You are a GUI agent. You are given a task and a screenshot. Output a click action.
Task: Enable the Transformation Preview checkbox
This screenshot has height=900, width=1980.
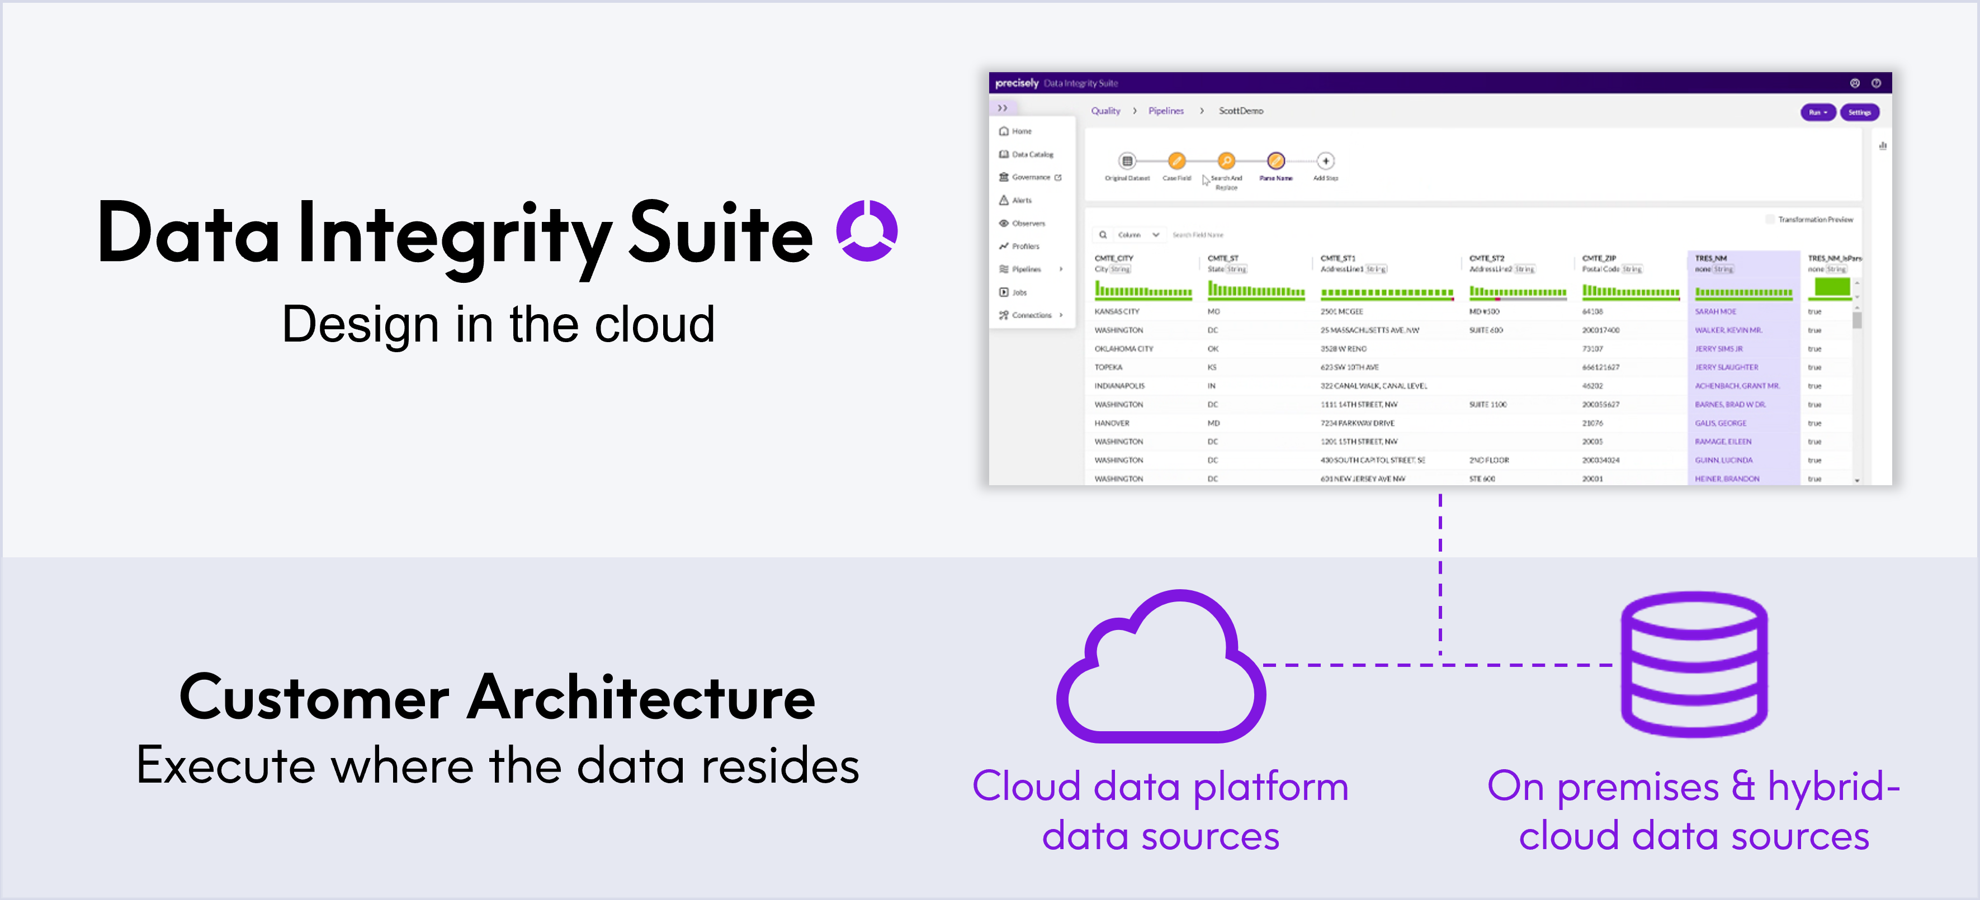coord(1771,220)
